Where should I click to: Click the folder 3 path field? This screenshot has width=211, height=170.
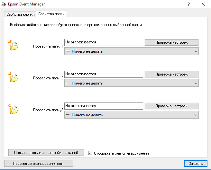(104, 106)
